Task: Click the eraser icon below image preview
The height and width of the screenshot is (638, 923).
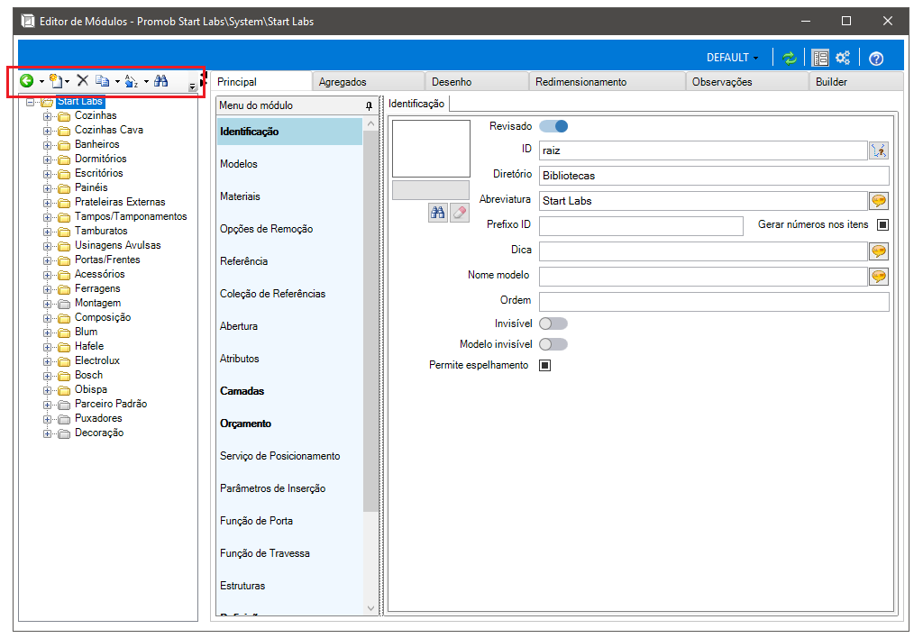Action: click(x=459, y=213)
